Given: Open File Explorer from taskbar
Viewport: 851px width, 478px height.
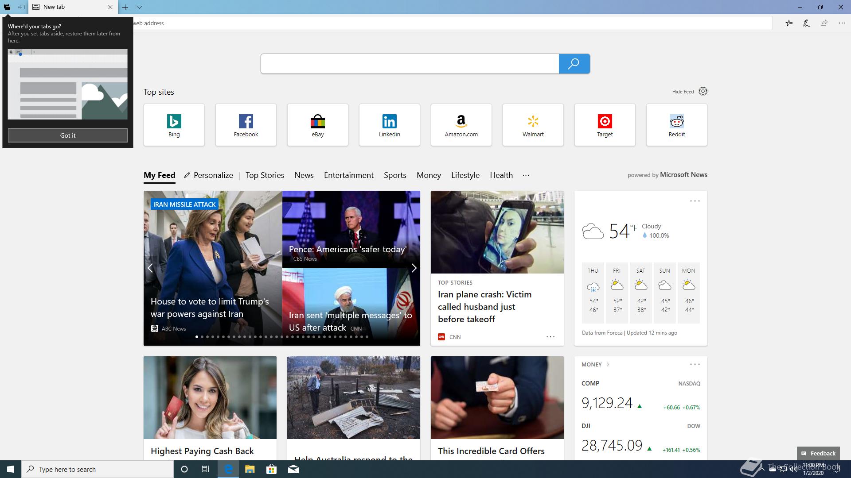Looking at the screenshot, I should 250,469.
